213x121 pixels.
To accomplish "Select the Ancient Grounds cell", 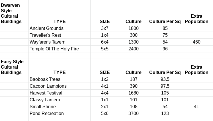I will pyautogui.click(x=60, y=28).
